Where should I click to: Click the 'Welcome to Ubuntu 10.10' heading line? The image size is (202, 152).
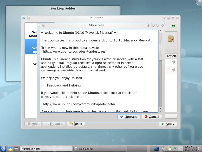(79, 33)
